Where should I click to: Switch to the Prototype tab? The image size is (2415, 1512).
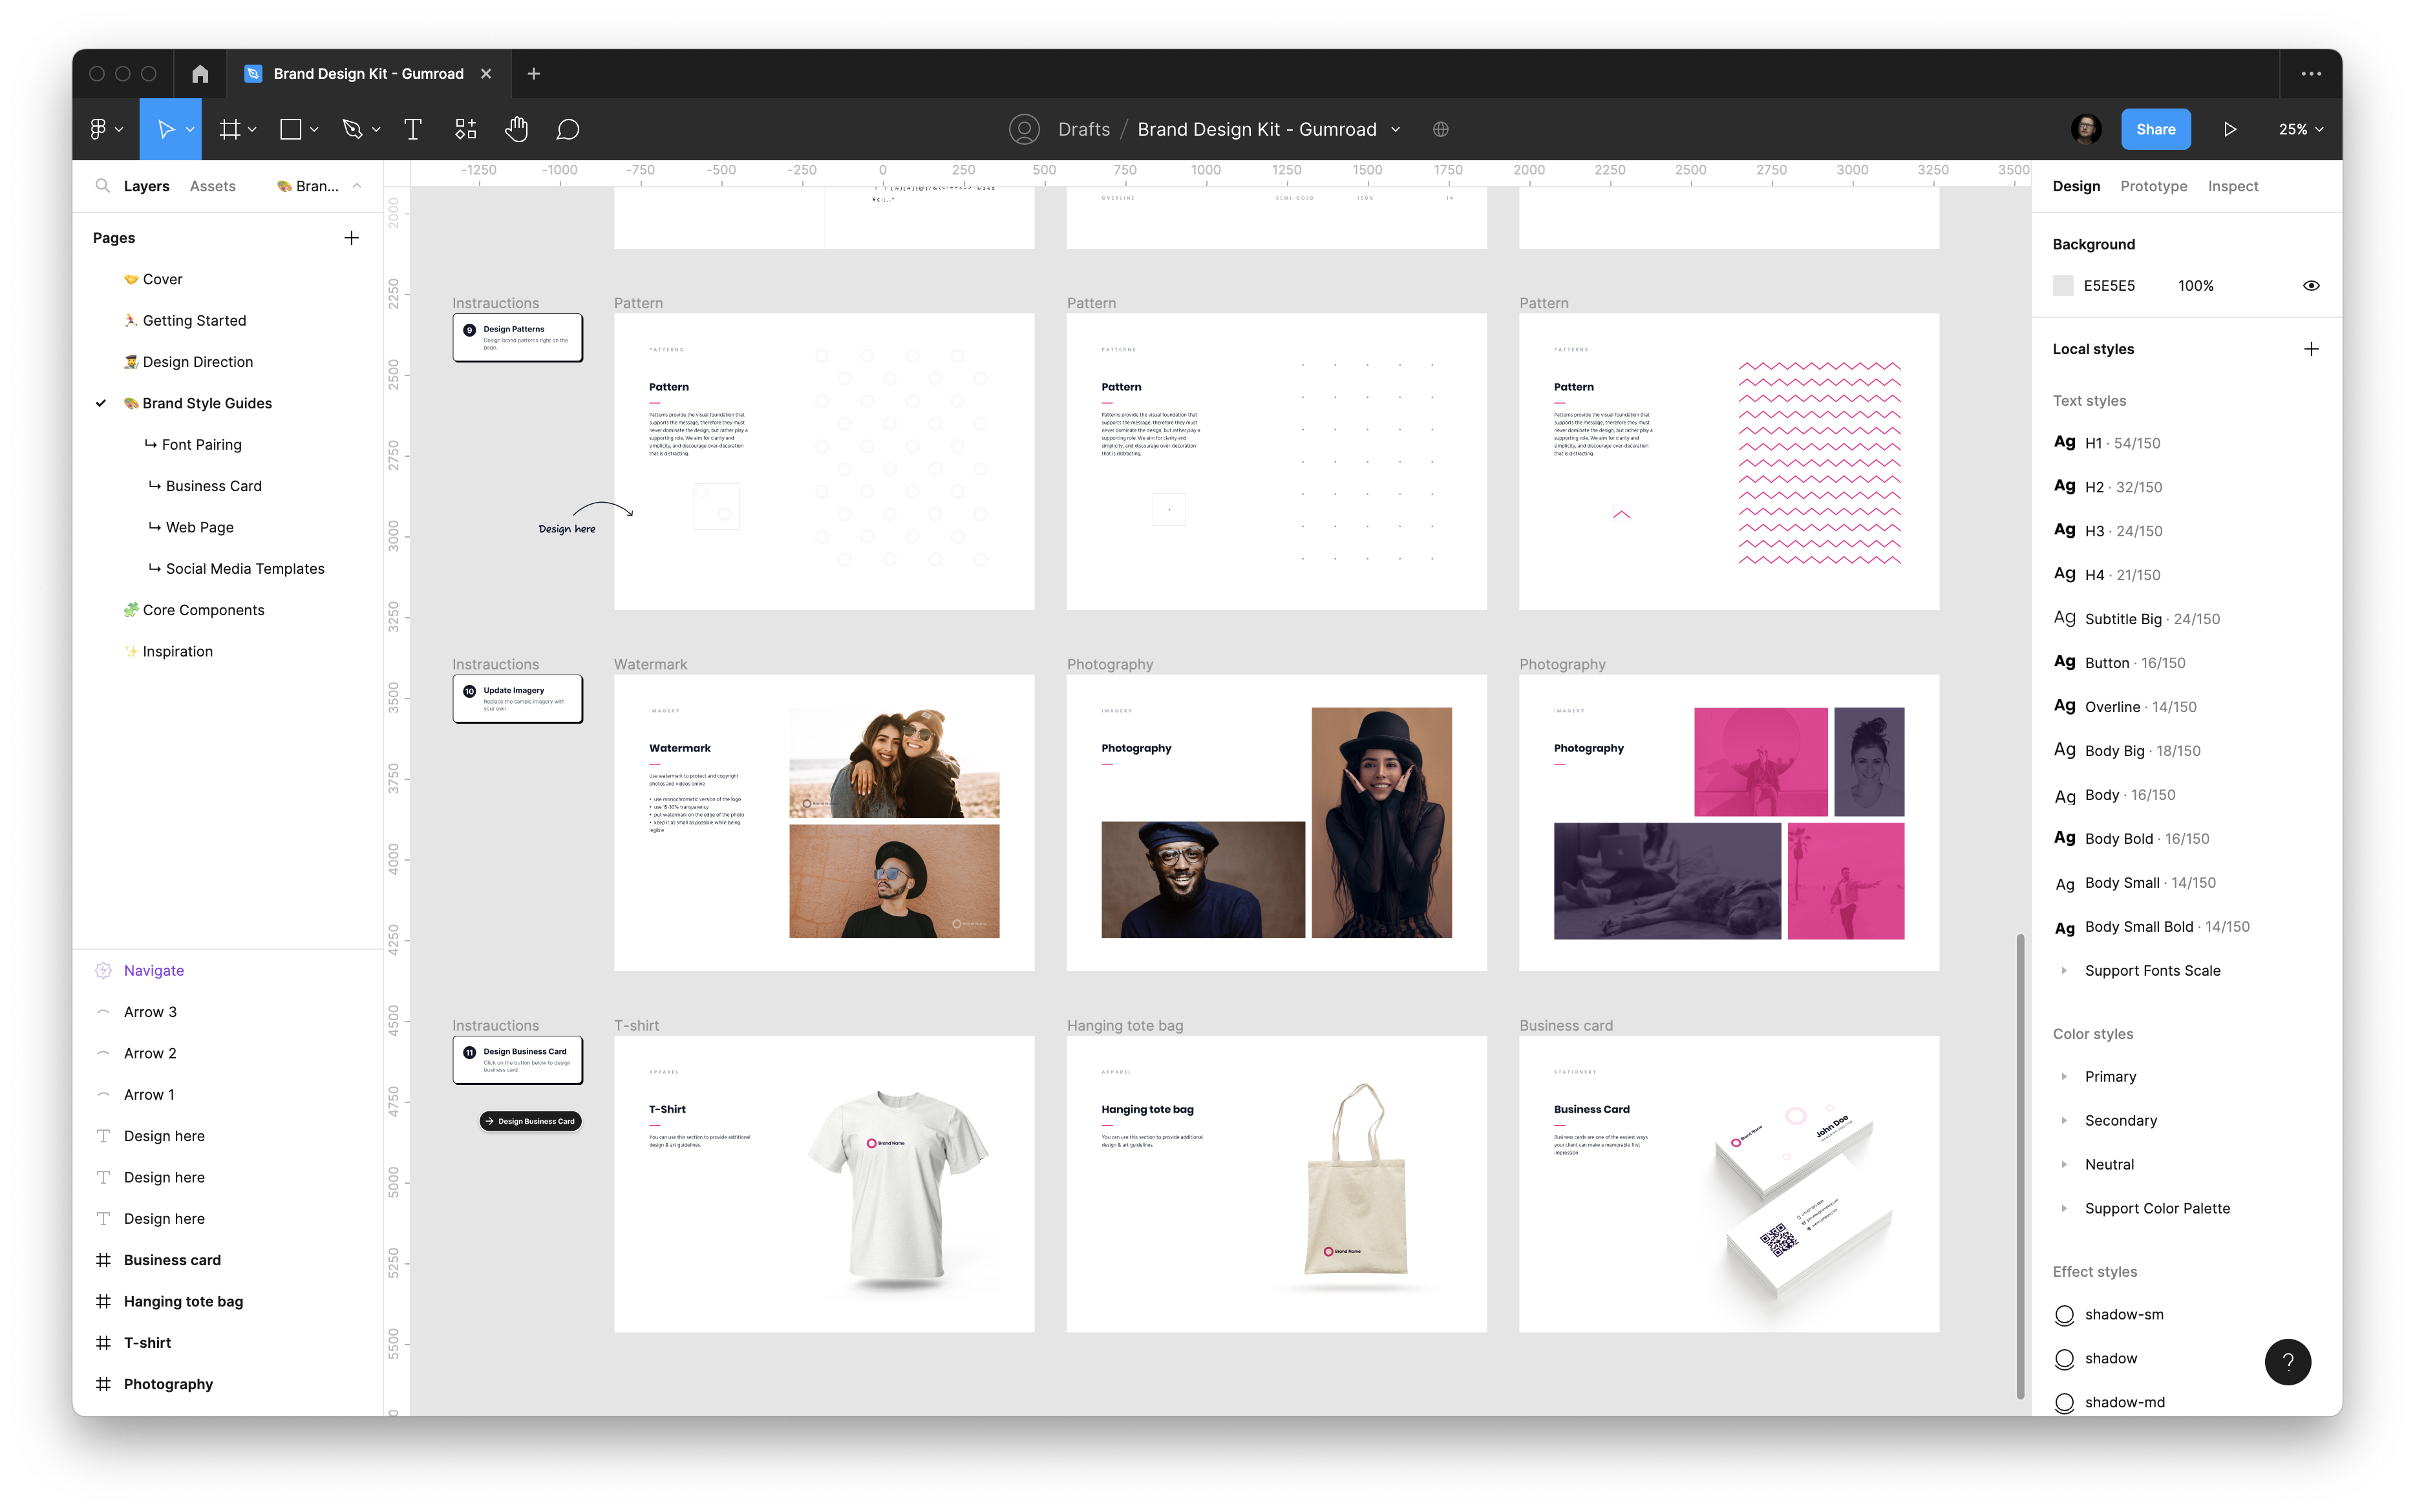pyautogui.click(x=2153, y=186)
